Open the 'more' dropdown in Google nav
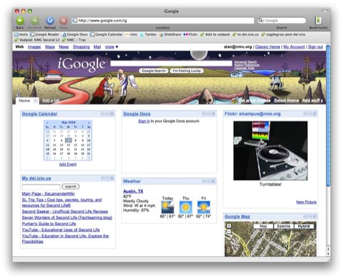 pos(112,47)
